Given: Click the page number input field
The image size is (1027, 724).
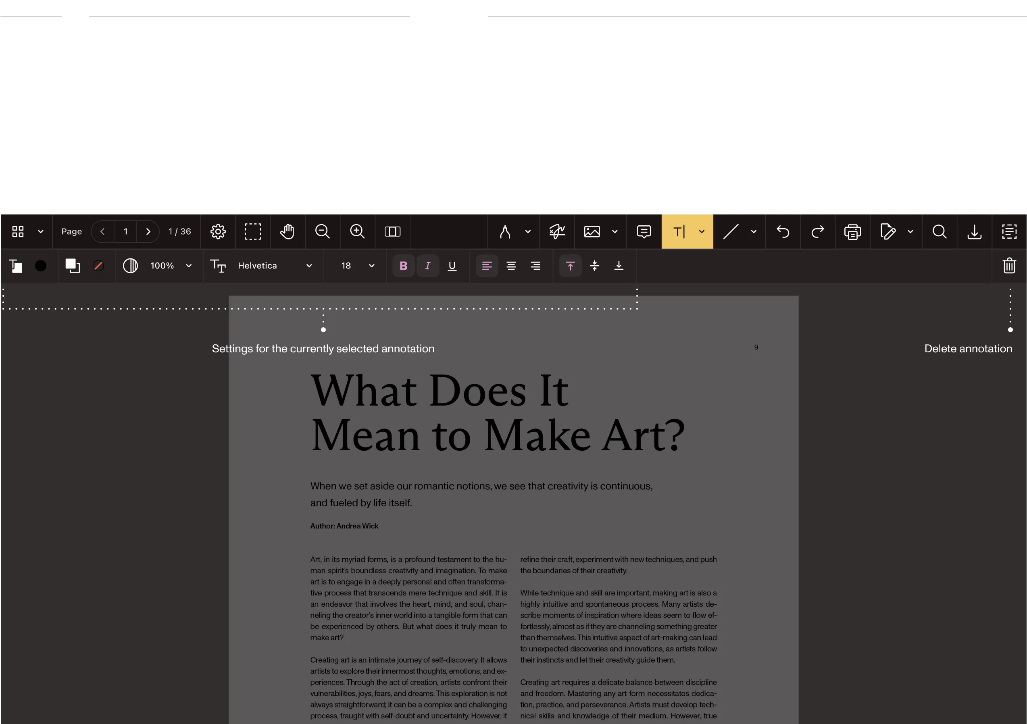Looking at the screenshot, I should pos(126,232).
